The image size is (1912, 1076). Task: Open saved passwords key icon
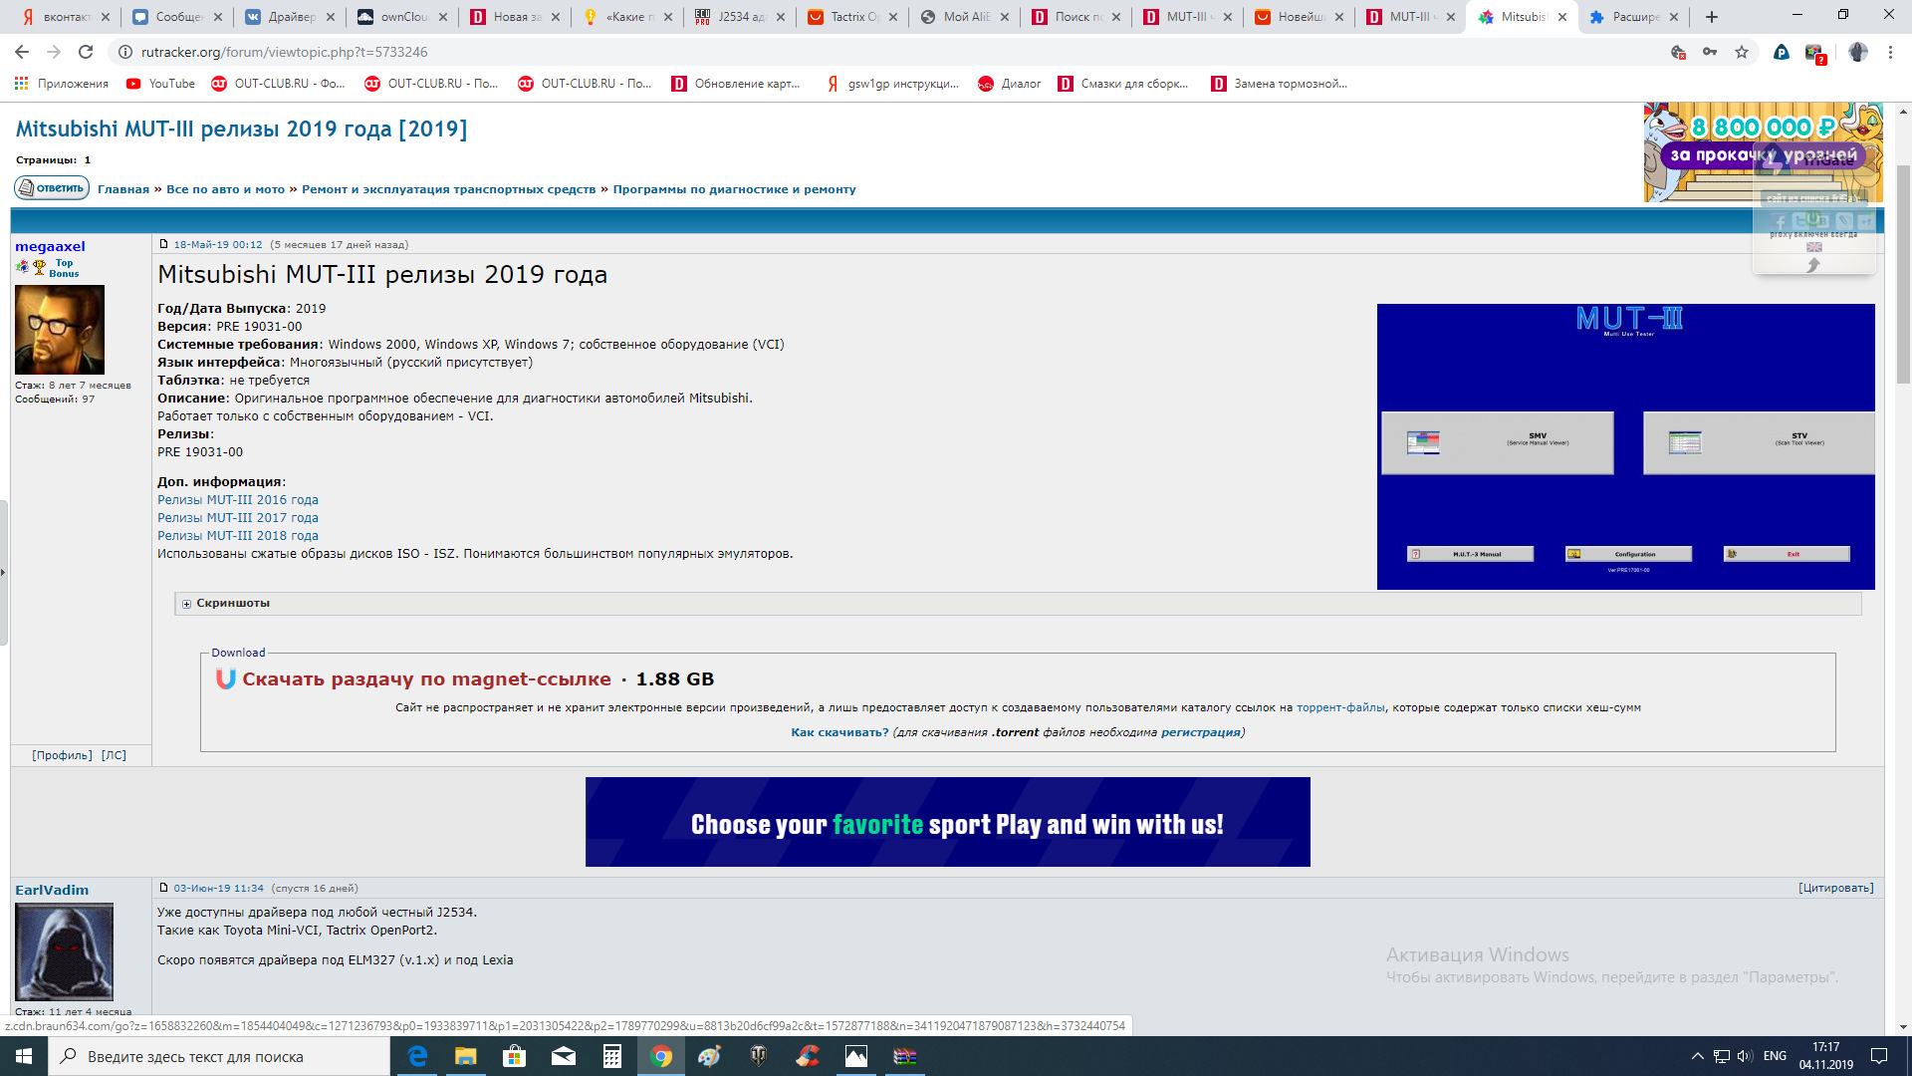(1710, 52)
